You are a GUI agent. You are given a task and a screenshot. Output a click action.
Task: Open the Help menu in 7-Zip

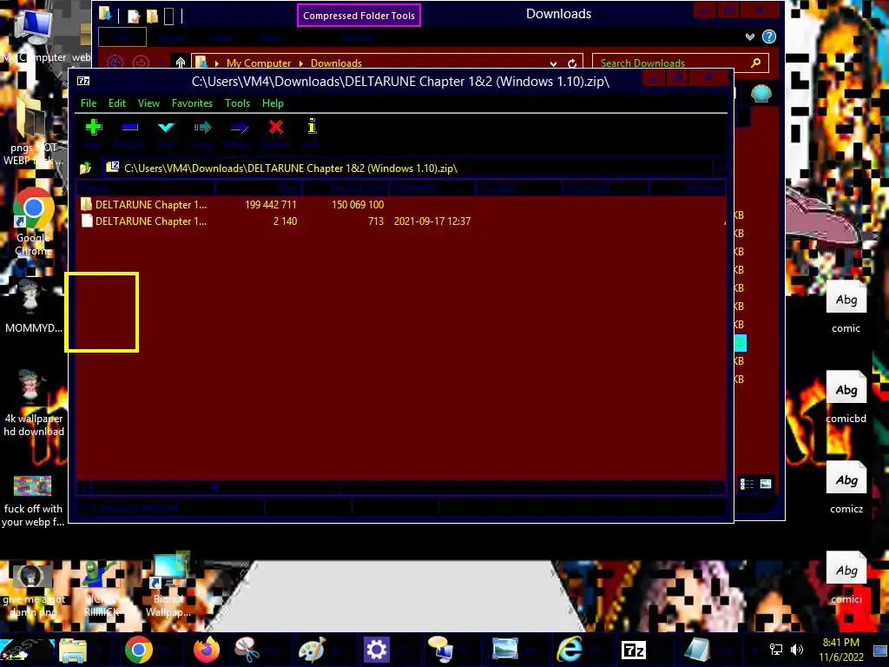point(273,103)
